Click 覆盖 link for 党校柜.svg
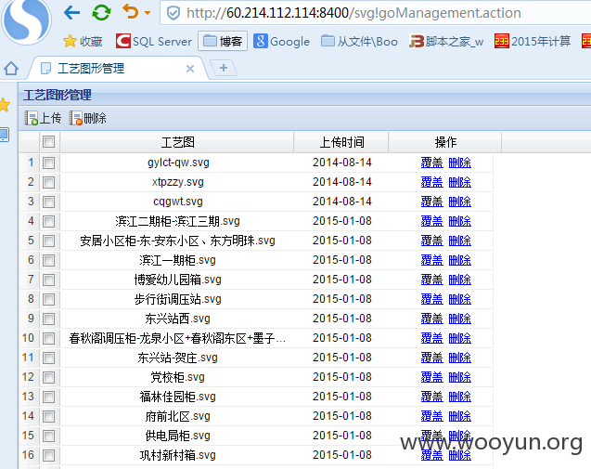 click(431, 377)
